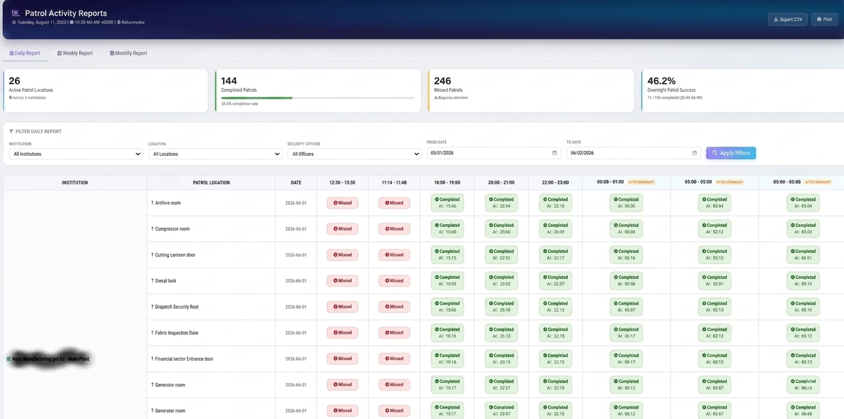Click the funnel icon beside Filter Daily Report
The image size is (844, 419).
[x=11, y=132]
